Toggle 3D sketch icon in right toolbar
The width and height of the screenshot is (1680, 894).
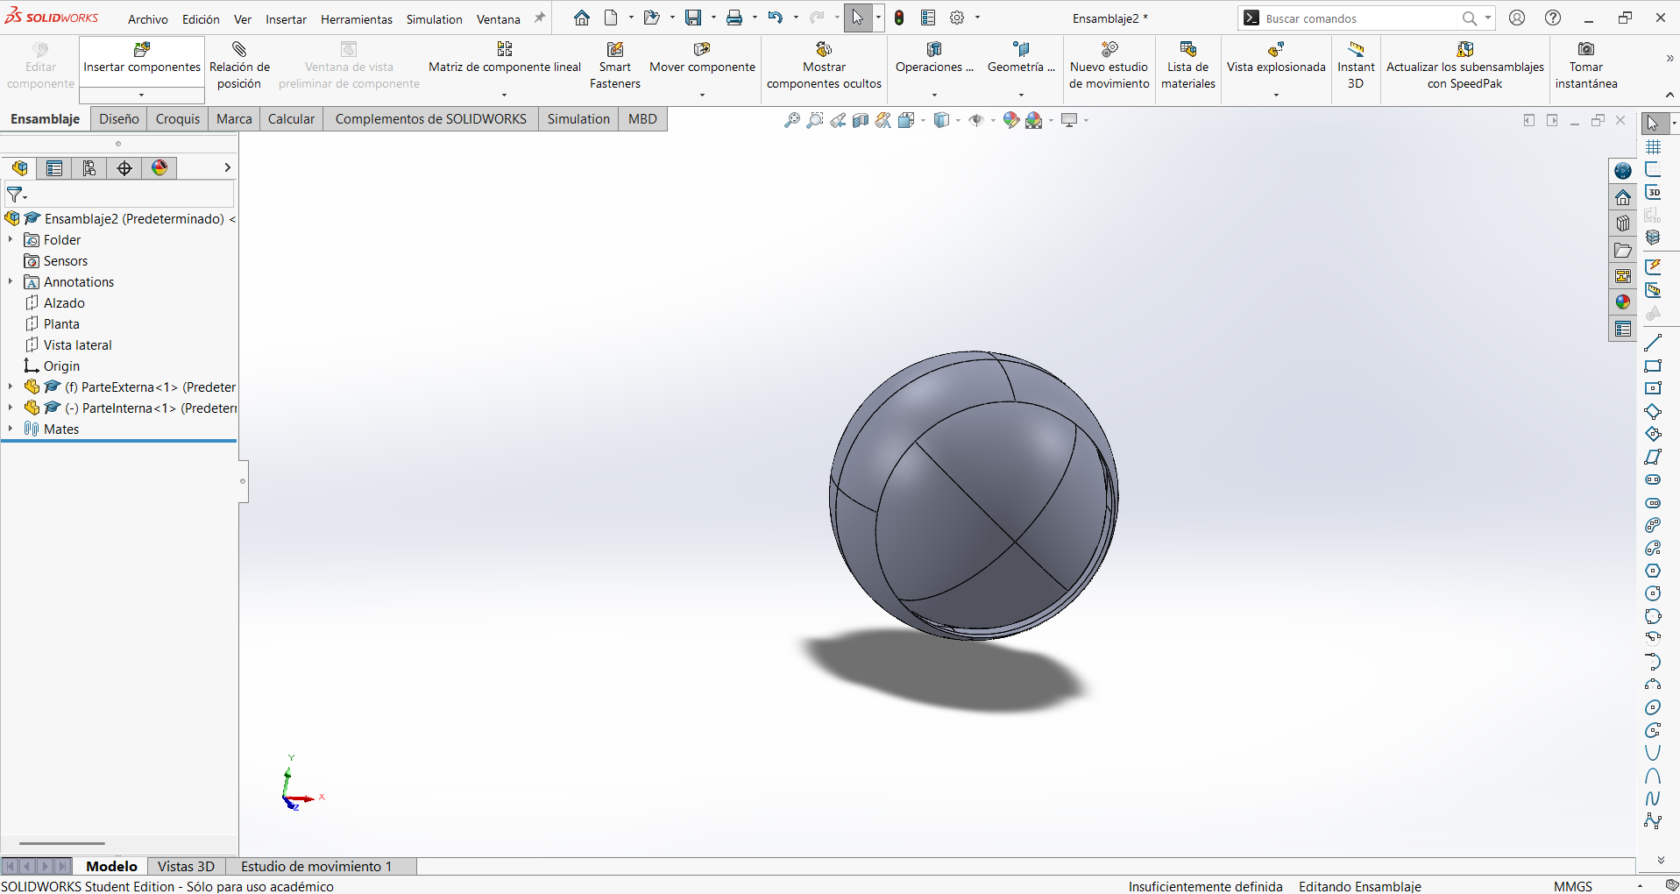click(1654, 192)
